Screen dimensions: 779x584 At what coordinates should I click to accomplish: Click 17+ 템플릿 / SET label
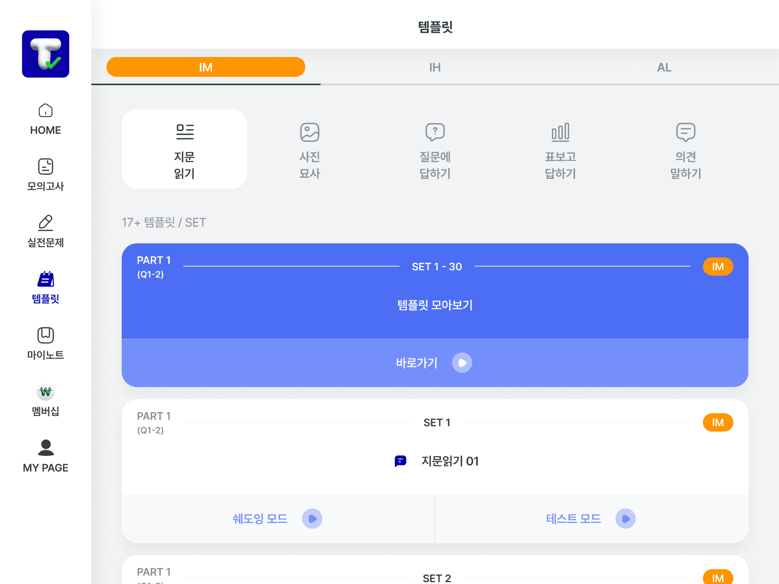pos(164,222)
